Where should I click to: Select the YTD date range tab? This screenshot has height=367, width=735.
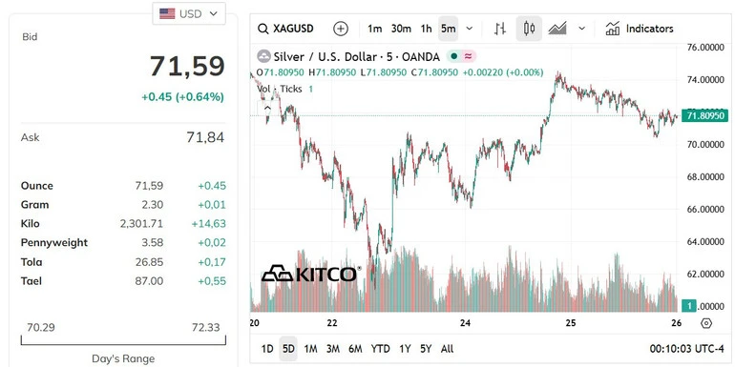(x=380, y=349)
